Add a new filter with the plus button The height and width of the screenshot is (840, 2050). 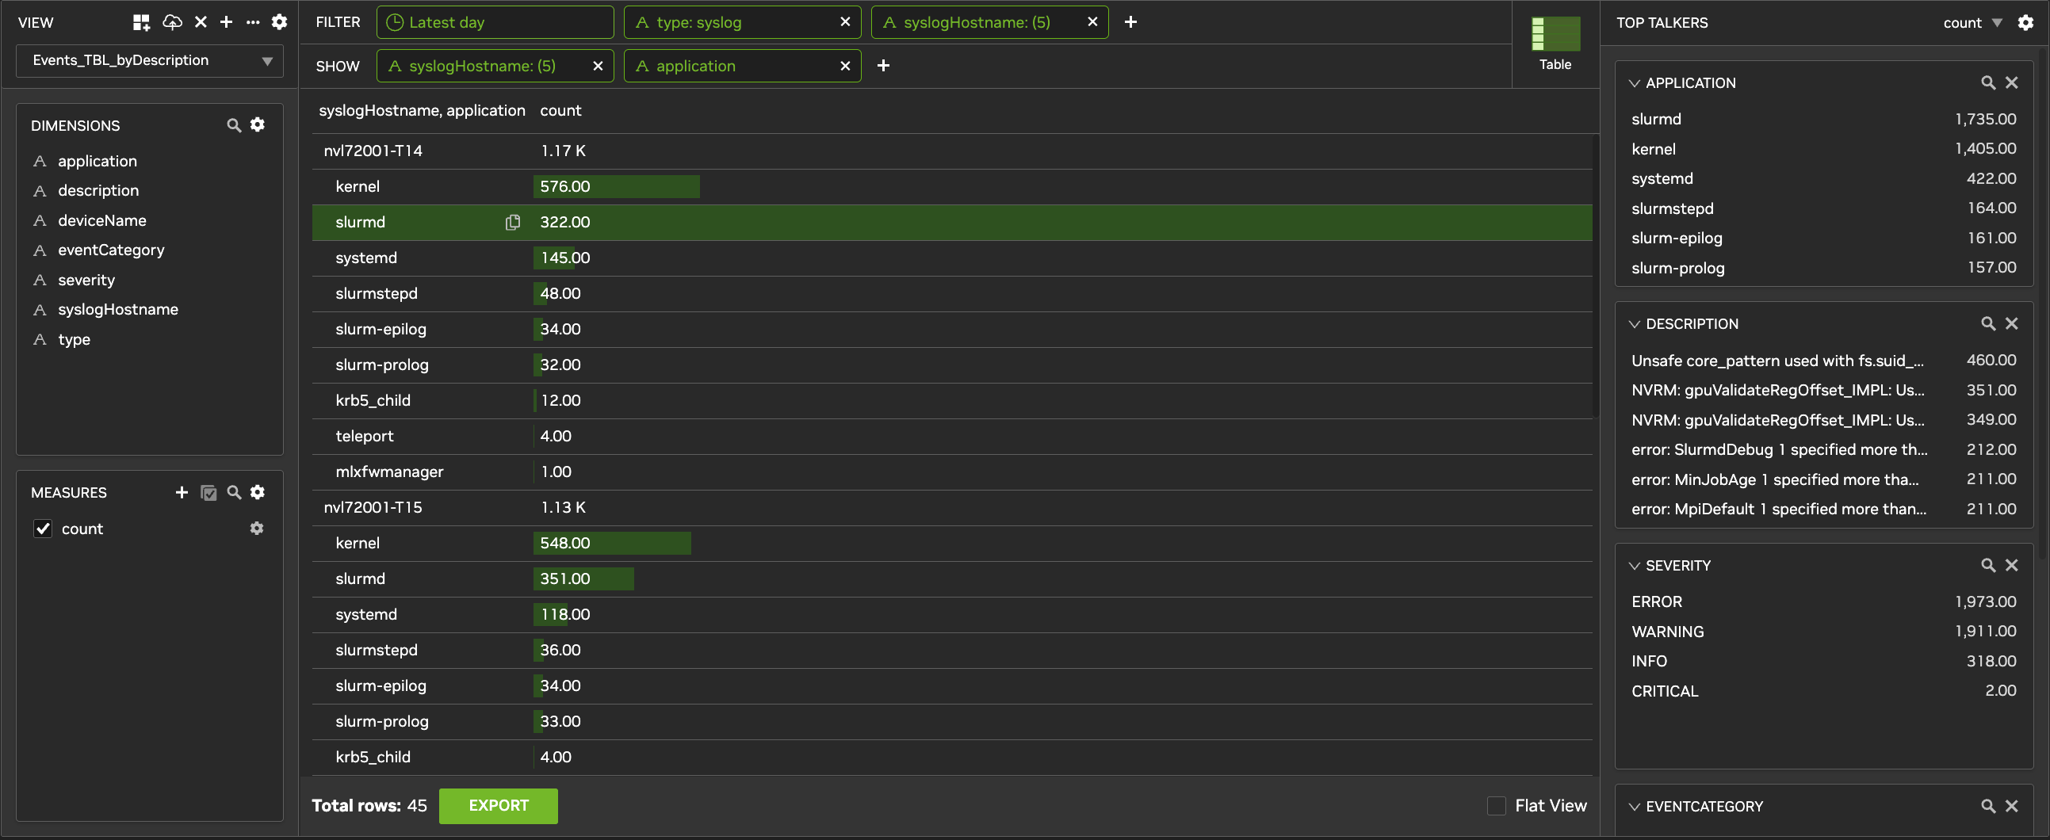coord(1131,22)
